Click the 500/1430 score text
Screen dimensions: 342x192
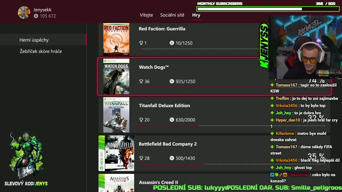click(x=185, y=158)
